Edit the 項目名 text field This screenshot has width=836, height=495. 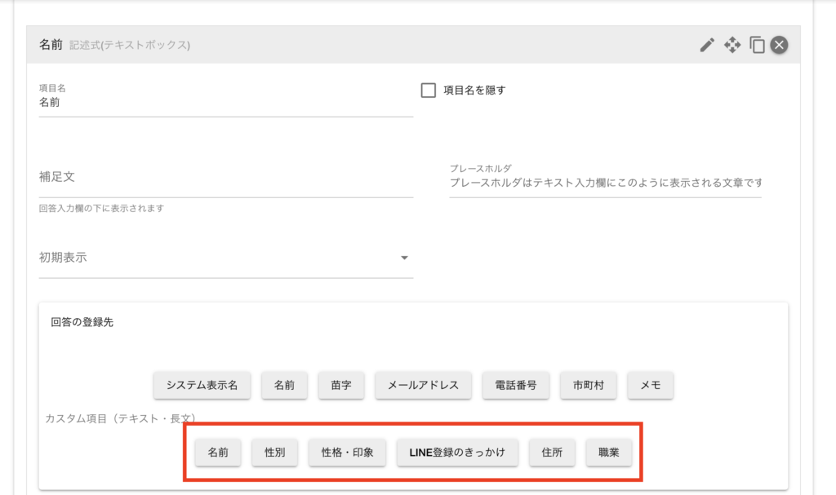[x=225, y=104]
